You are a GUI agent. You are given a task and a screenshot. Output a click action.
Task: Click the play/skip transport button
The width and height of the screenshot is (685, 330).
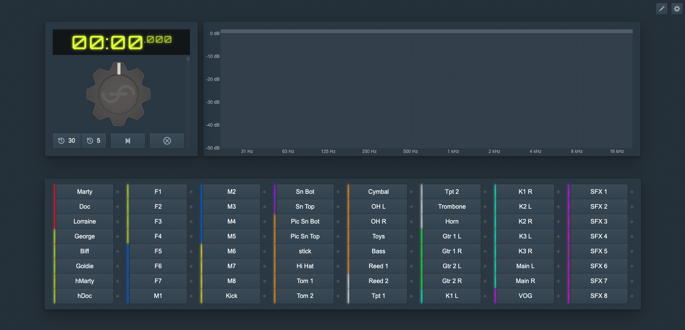[128, 141]
